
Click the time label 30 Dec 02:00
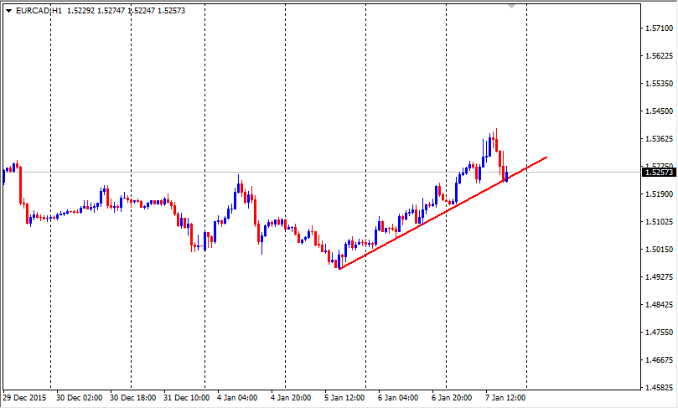(79, 398)
